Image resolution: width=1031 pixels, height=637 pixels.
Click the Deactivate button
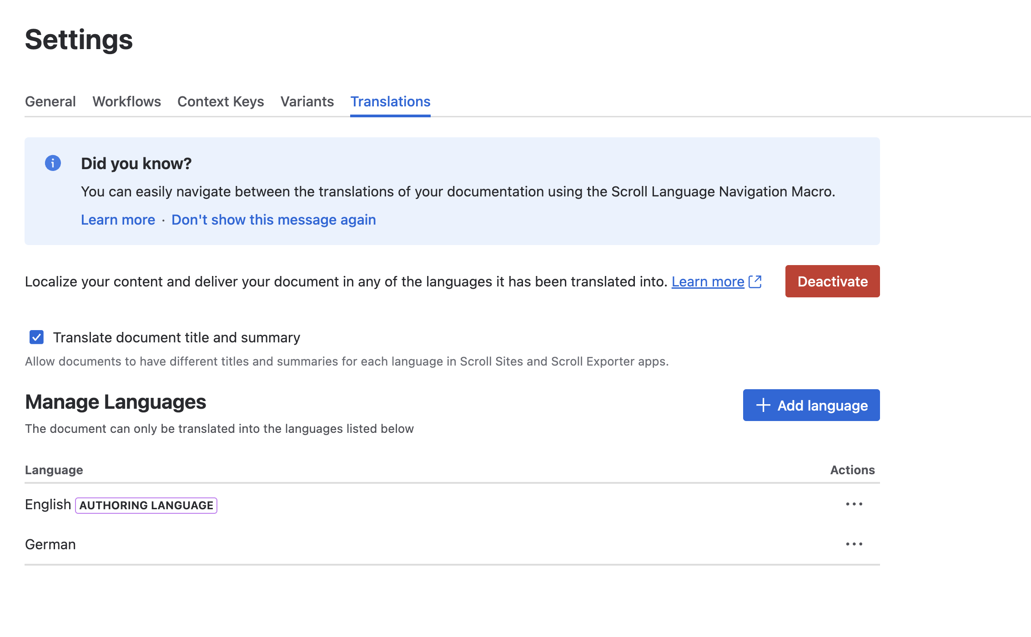pos(832,281)
